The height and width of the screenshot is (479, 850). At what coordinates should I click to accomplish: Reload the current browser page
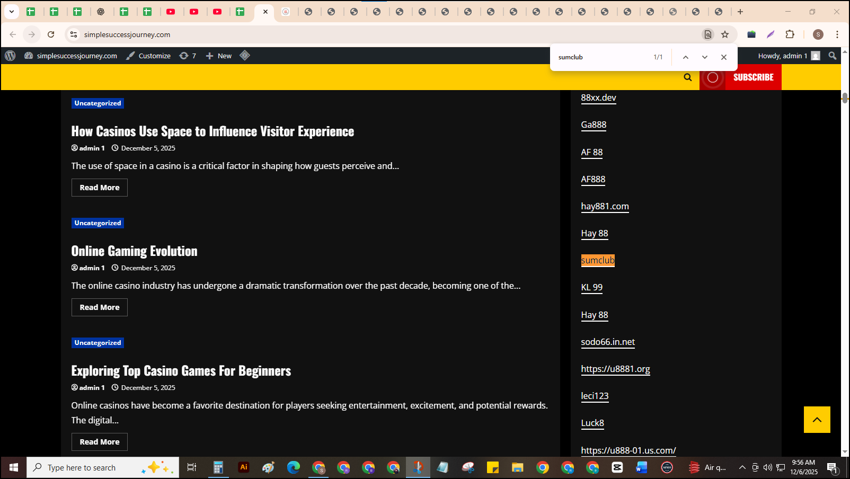pyautogui.click(x=51, y=34)
